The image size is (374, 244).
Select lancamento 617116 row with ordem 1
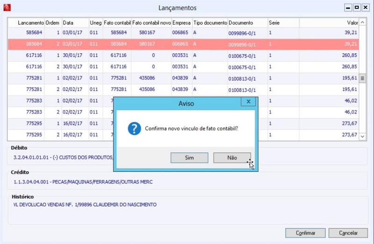[x=183, y=55]
